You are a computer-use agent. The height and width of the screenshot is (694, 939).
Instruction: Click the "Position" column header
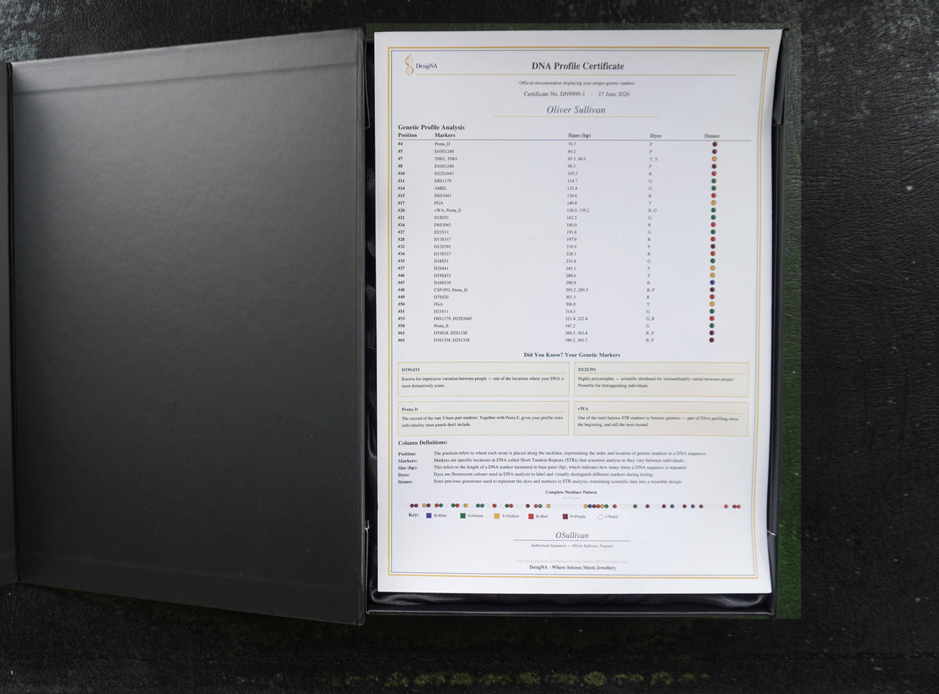(x=408, y=135)
